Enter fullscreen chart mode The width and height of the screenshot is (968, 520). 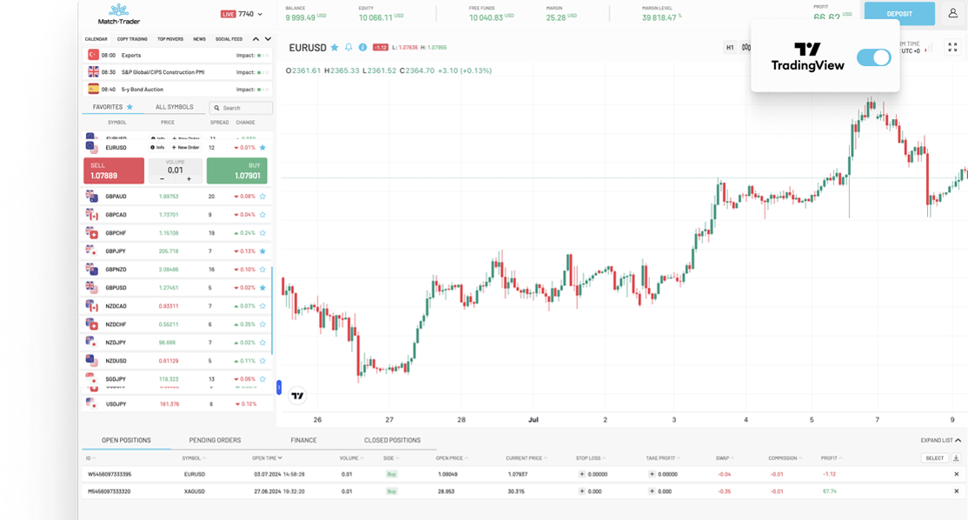952,48
